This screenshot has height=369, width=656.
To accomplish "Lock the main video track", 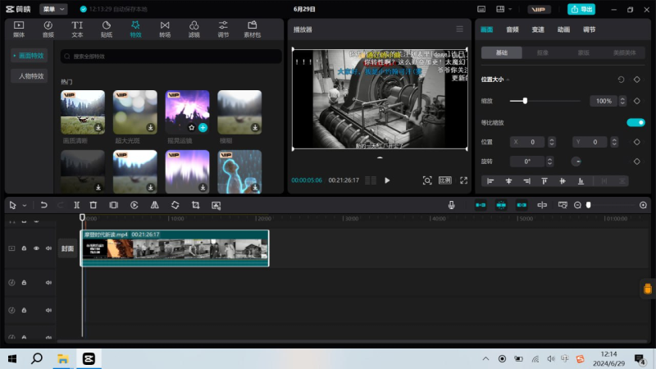I will [x=24, y=248].
